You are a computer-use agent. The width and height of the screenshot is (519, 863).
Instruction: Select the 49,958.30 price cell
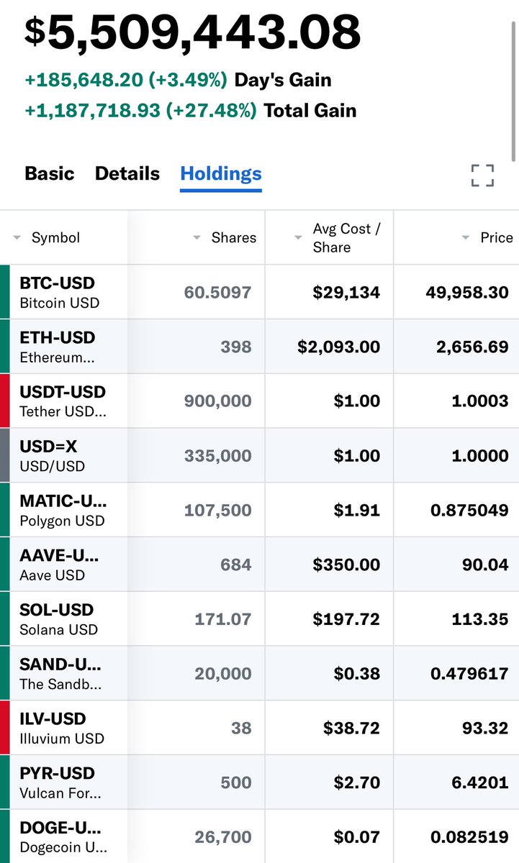pos(456,293)
